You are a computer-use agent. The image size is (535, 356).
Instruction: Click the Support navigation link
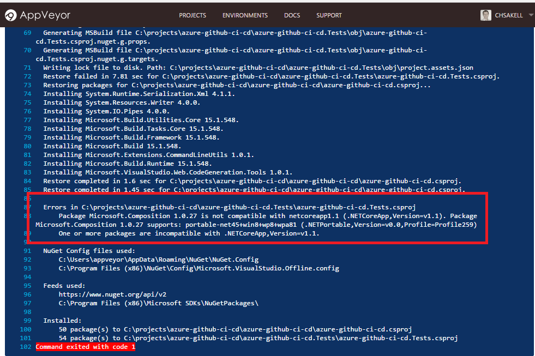click(x=329, y=15)
